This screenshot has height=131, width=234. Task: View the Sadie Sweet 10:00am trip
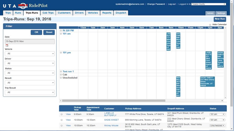68,120
